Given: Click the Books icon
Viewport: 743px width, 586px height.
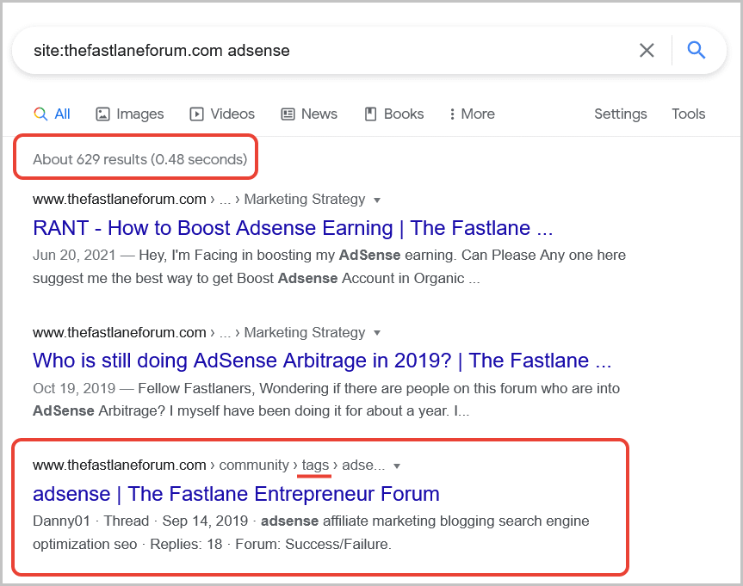Looking at the screenshot, I should pyautogui.click(x=370, y=114).
